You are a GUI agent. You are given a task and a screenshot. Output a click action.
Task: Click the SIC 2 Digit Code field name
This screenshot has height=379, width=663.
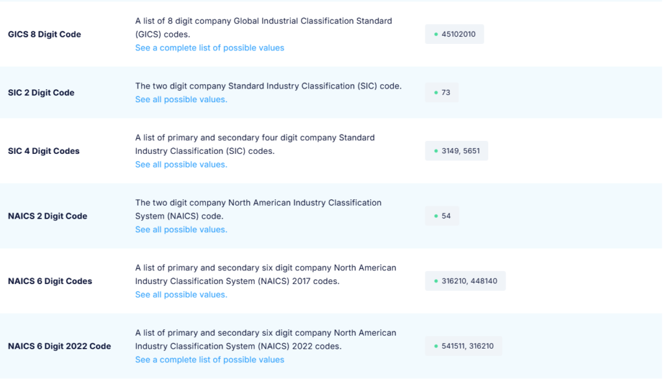pos(41,92)
